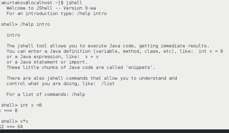This screenshot has width=229, height=133.
Task: Click the dark bar below the terminal
Action: pos(114,131)
